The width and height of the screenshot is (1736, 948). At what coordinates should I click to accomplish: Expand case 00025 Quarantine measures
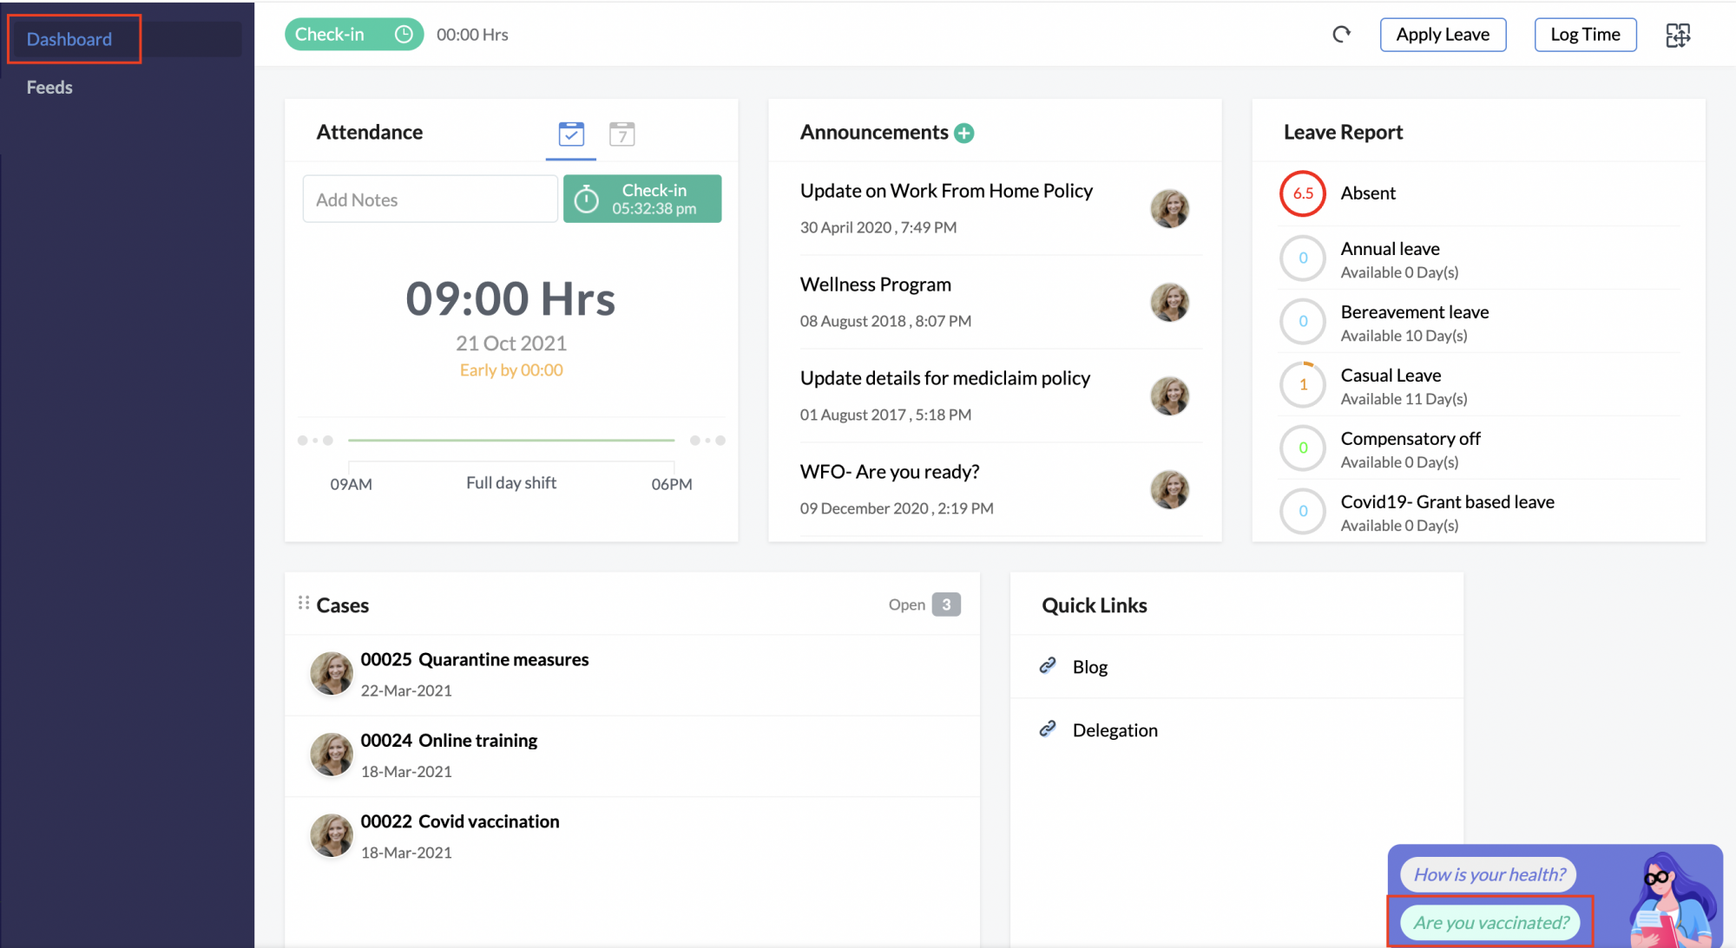coord(476,659)
